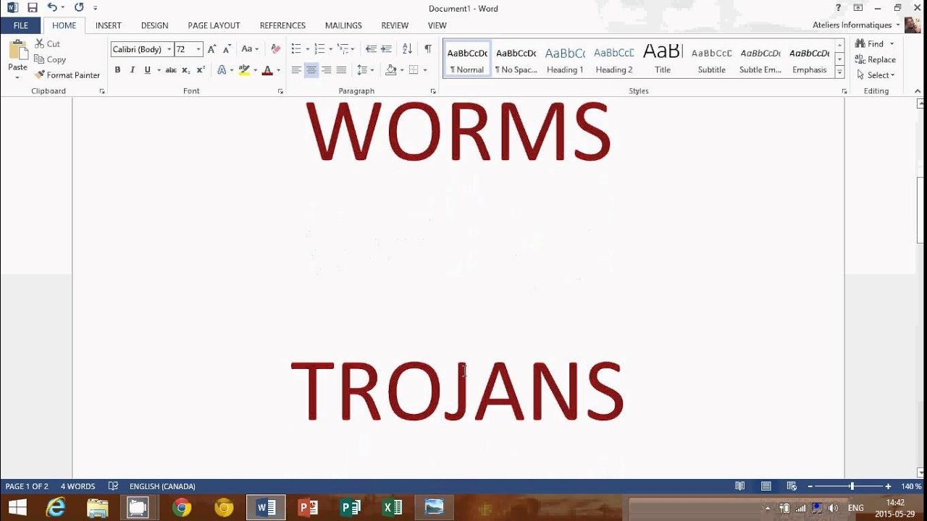
Task: Toggle Italic formatting
Action: point(132,70)
